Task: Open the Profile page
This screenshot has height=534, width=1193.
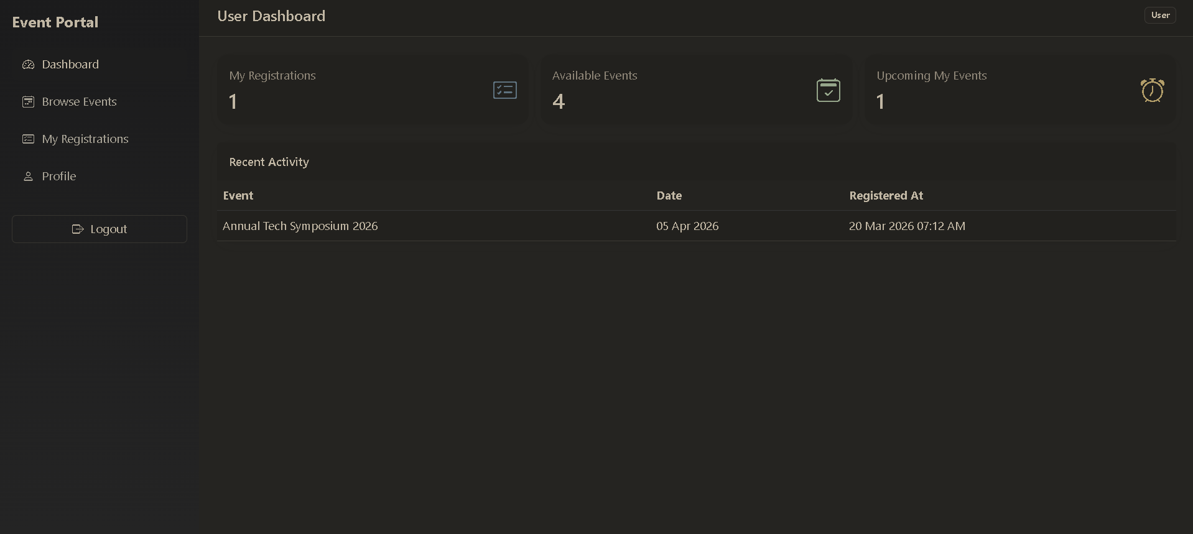Action: tap(100, 177)
